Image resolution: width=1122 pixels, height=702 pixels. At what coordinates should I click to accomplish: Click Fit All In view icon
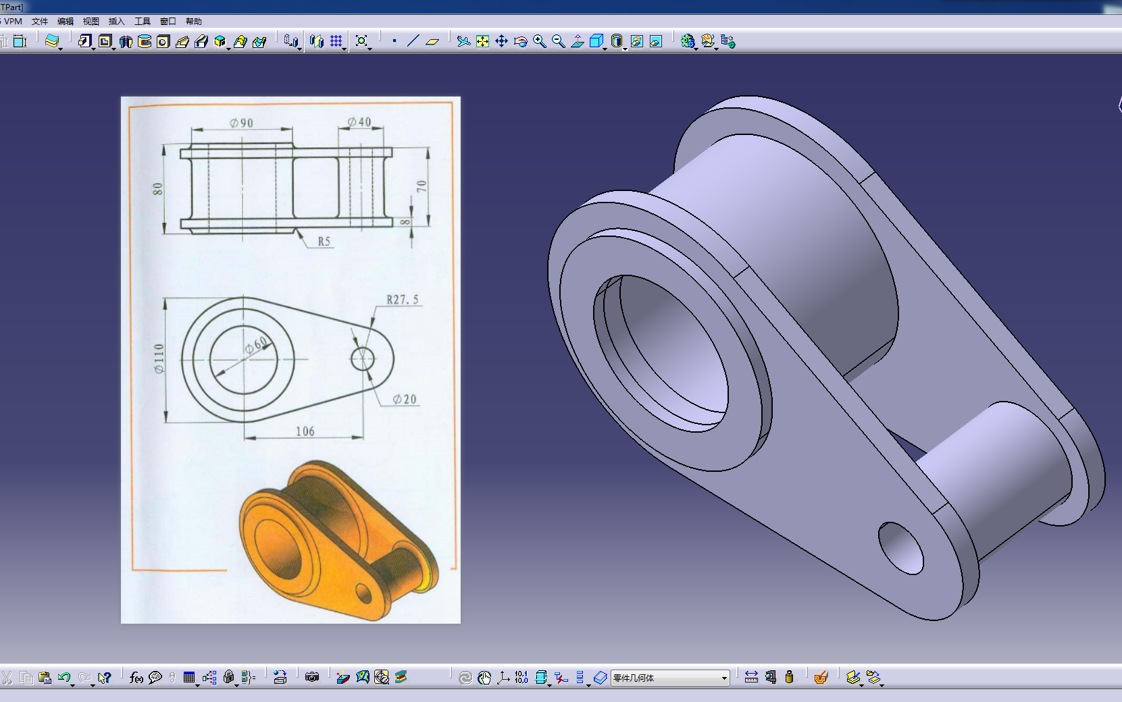coord(482,41)
